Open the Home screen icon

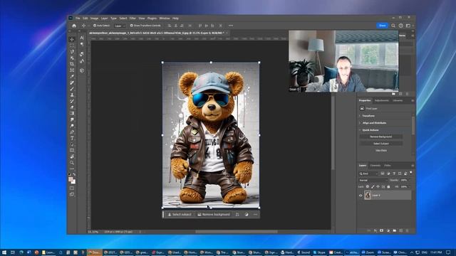click(74, 26)
